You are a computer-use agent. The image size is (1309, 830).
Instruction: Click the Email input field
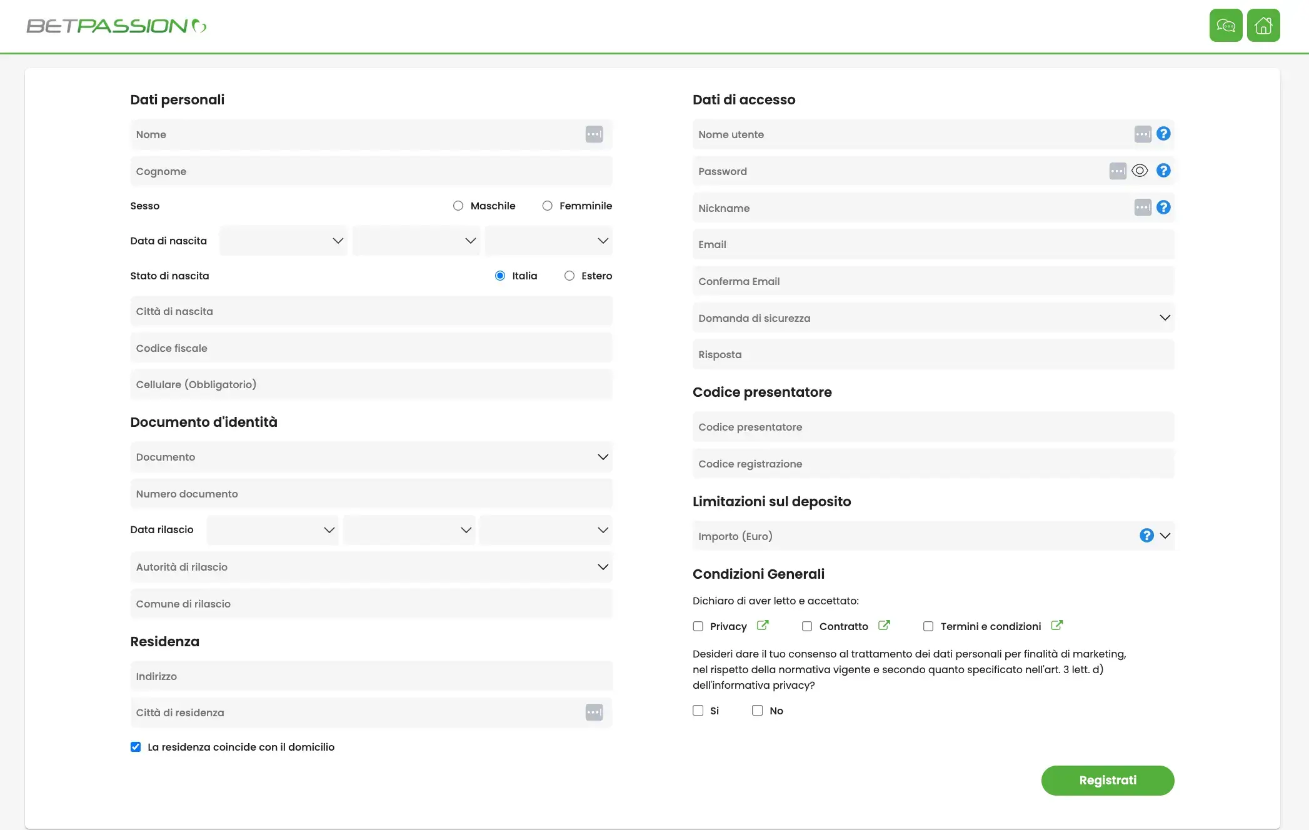tap(933, 244)
